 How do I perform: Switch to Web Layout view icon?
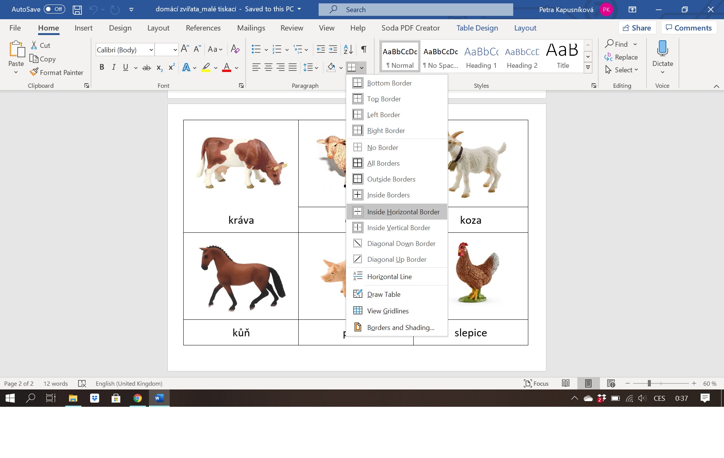coord(611,383)
